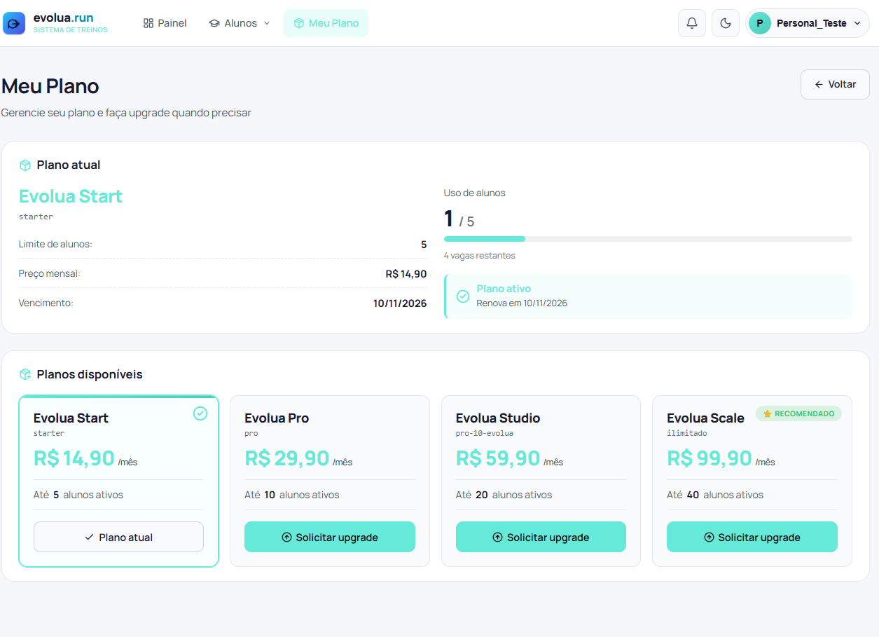Click the R$ 29,90 price
The width and height of the screenshot is (879, 637).
(x=287, y=458)
